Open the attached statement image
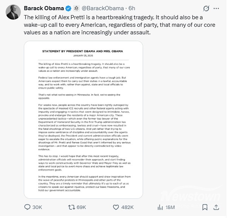Screen dimensions: 232x218 coord(83,119)
